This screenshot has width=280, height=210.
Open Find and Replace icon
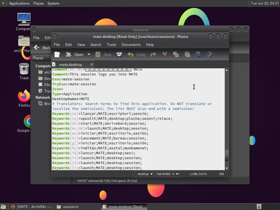tap(209, 54)
